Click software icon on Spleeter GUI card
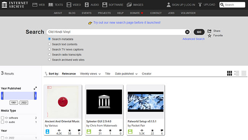248x140 pixels. tap(89, 132)
